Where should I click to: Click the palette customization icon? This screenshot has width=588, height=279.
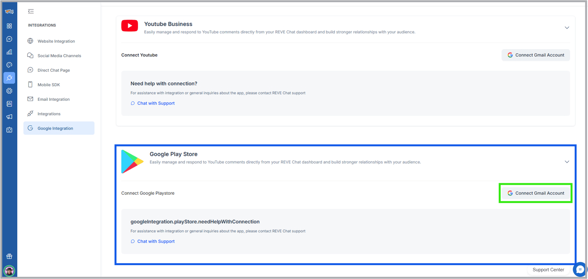pos(9,65)
